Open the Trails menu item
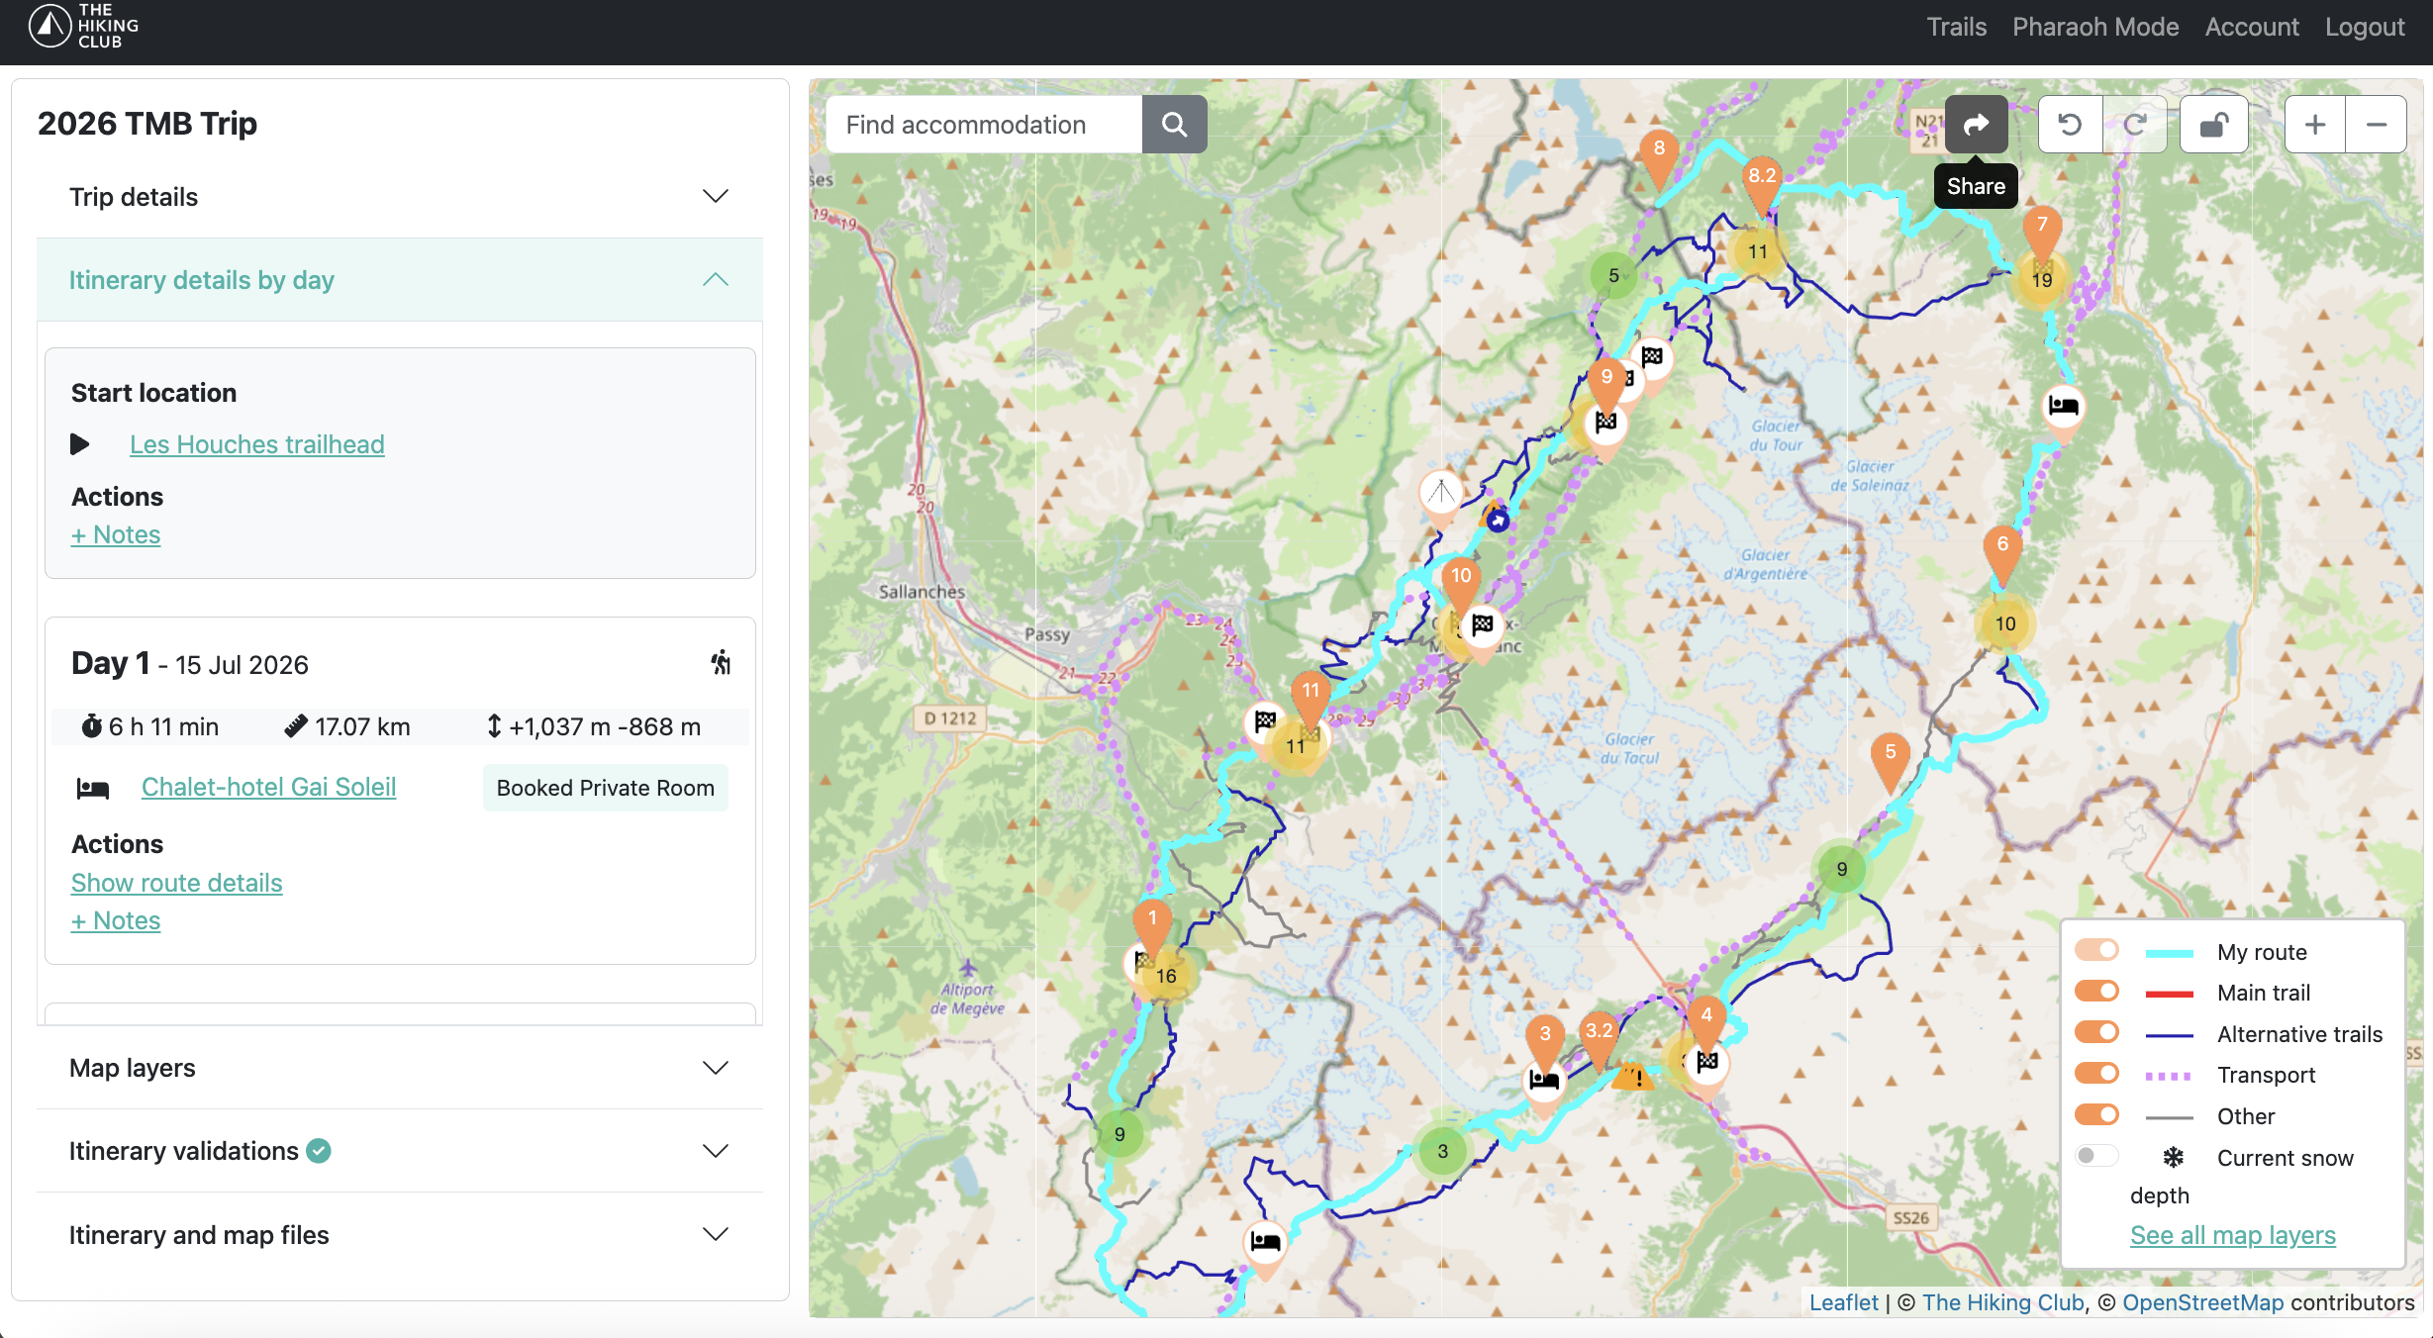This screenshot has width=2433, height=1338. (x=1956, y=27)
